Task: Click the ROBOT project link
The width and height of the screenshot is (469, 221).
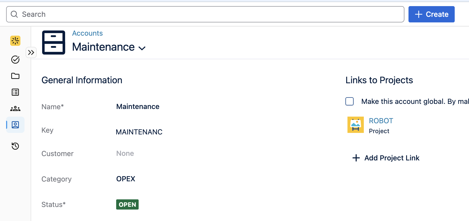Action: (x=381, y=121)
